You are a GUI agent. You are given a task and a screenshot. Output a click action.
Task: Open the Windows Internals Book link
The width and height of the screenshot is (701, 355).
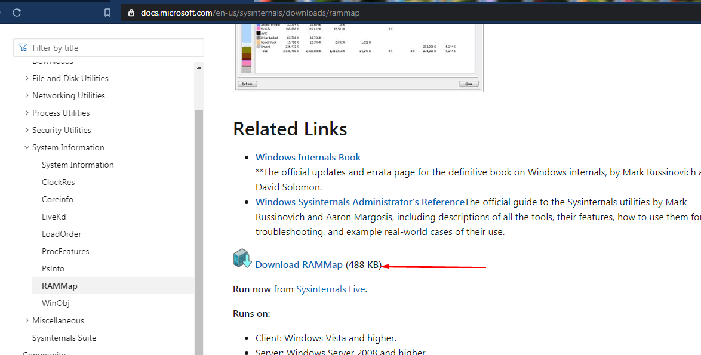point(308,158)
